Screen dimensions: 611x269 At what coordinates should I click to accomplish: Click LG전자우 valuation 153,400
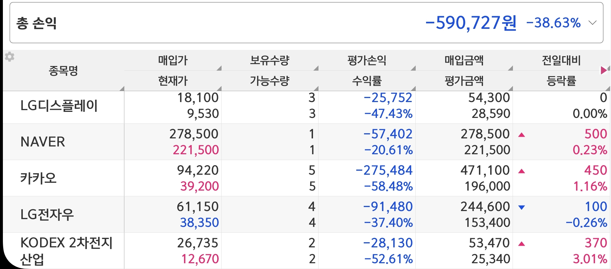pyautogui.click(x=488, y=223)
